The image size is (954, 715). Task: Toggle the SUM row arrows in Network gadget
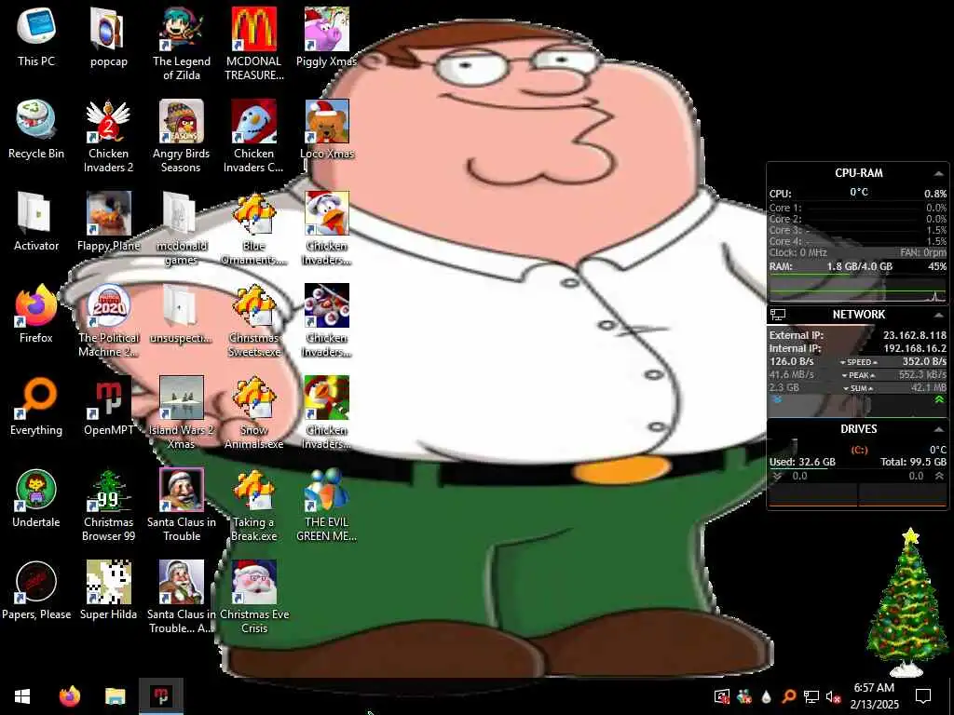(858, 388)
